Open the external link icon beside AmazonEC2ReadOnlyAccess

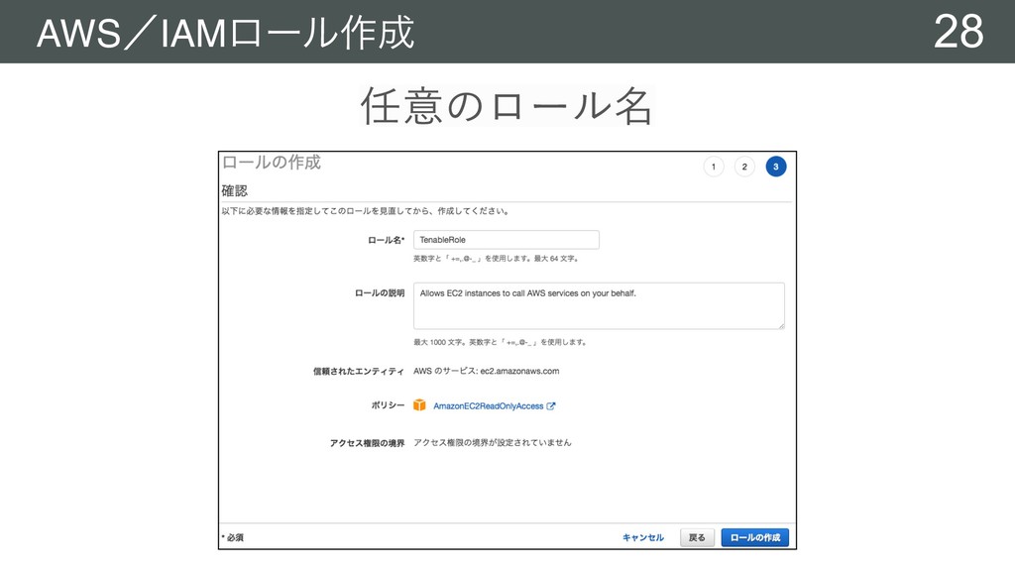click(551, 405)
